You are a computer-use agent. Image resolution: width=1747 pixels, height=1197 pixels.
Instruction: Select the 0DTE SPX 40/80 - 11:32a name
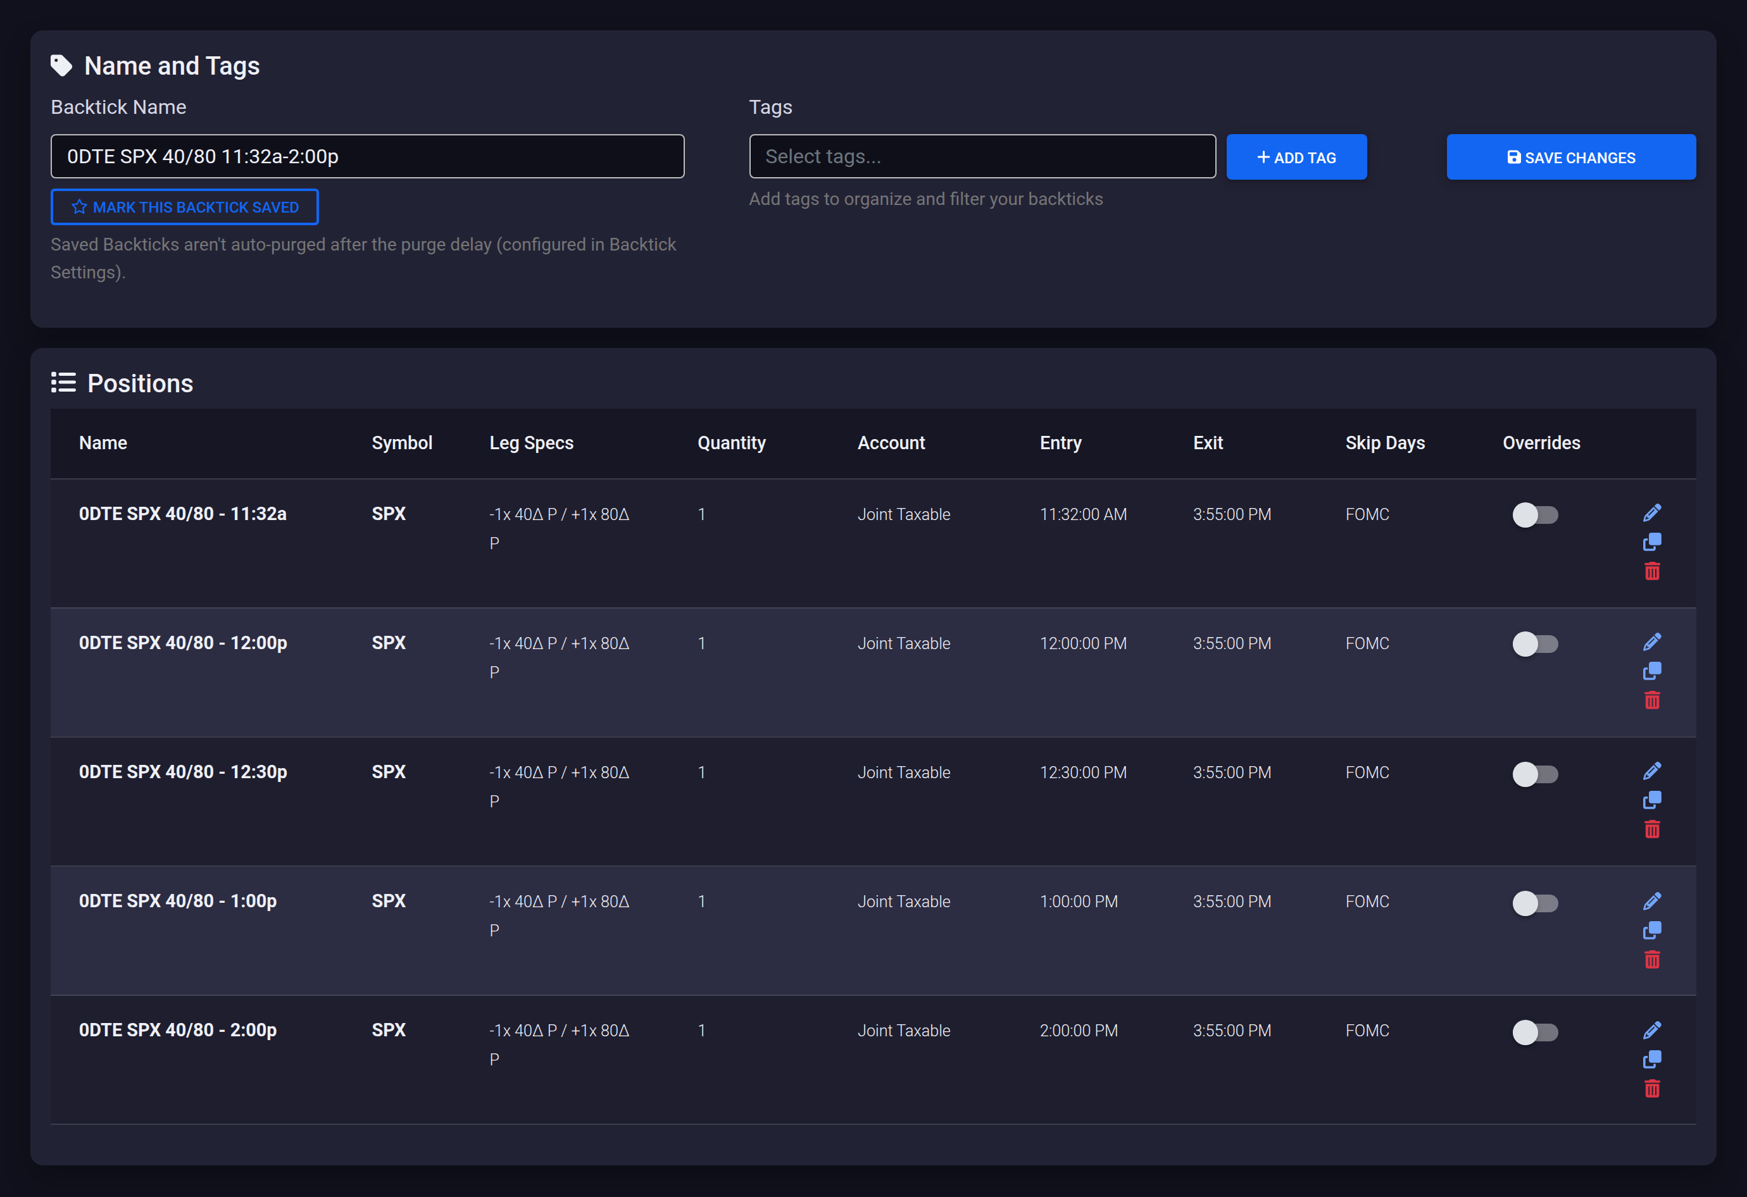183,513
